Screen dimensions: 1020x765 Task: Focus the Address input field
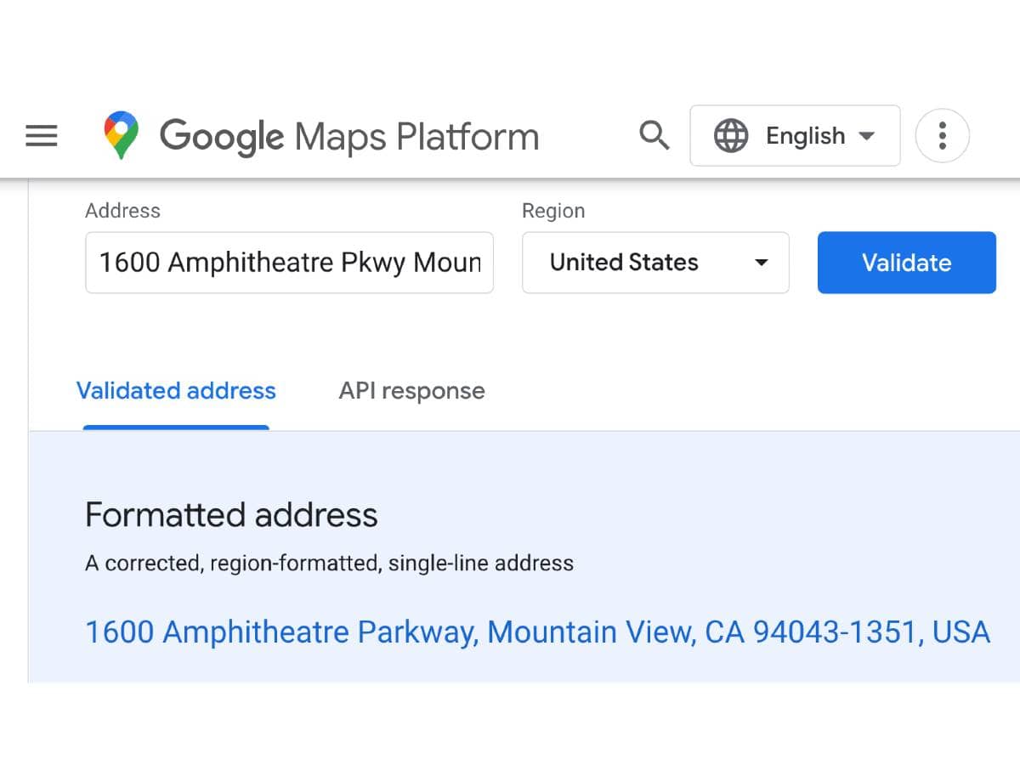tap(289, 263)
